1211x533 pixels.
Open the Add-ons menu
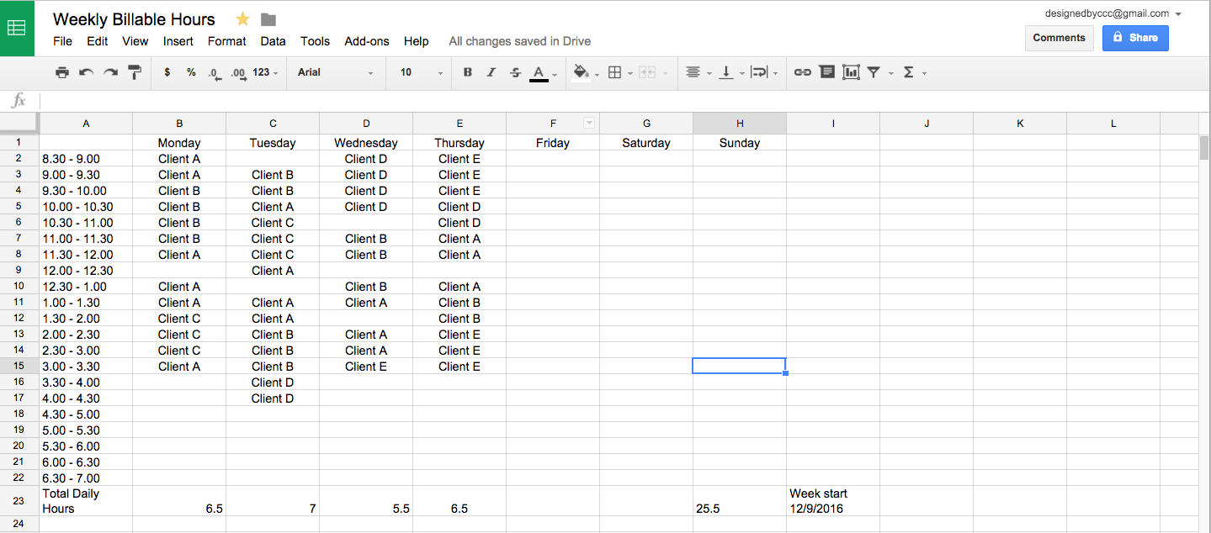(367, 41)
